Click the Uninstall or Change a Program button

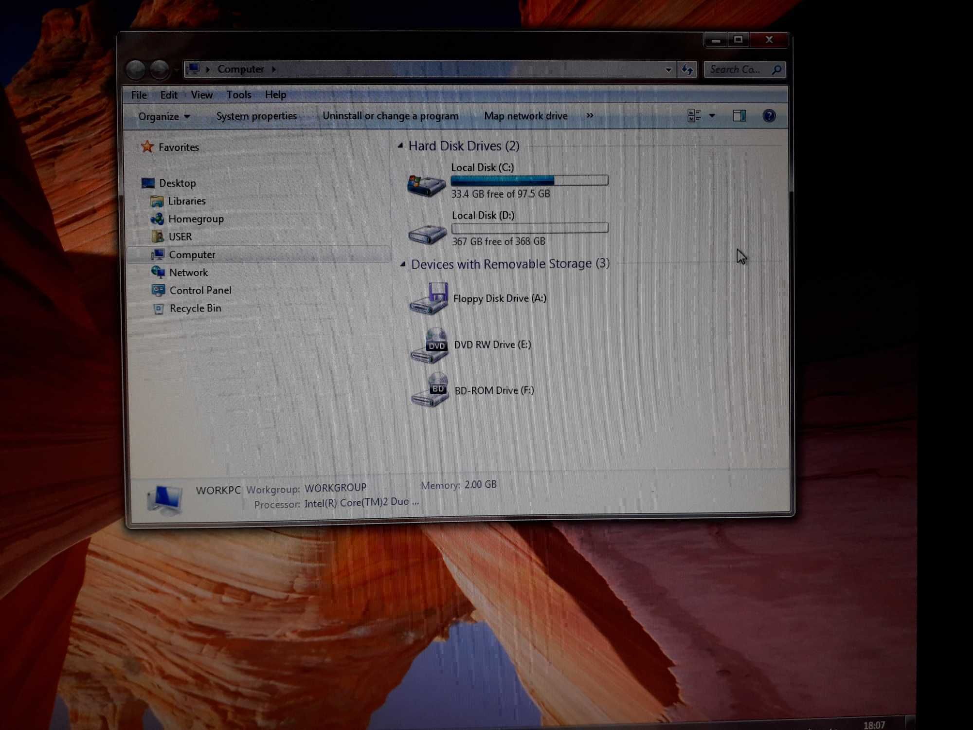(391, 116)
